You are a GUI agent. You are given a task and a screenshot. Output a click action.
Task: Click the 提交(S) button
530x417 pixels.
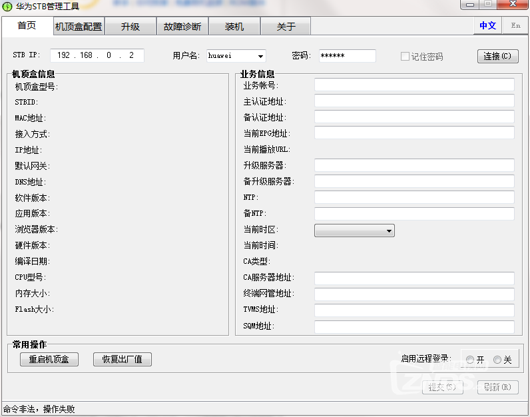(x=443, y=387)
